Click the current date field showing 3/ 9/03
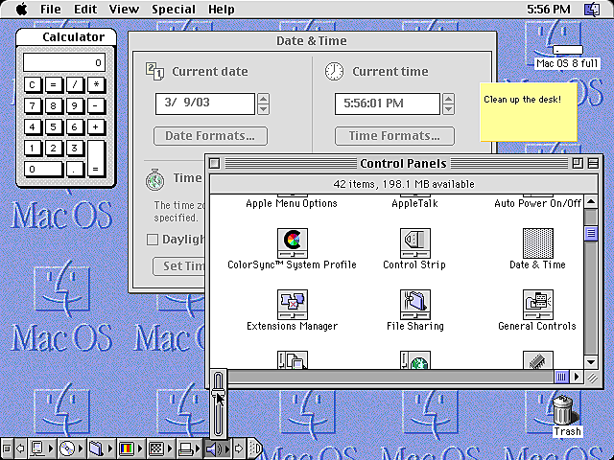This screenshot has width=614, height=460. 205,103
